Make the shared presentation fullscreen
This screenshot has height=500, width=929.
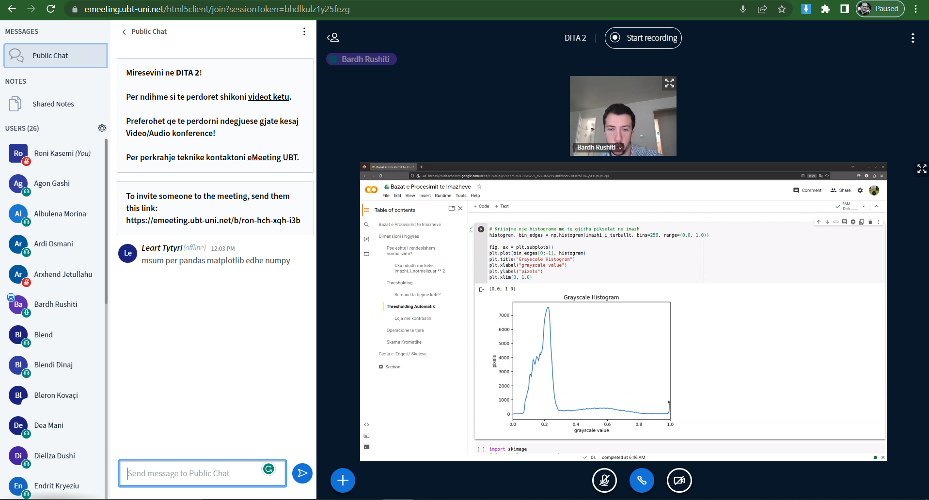[x=921, y=168]
